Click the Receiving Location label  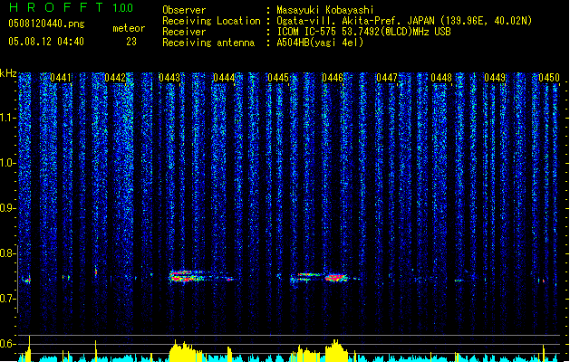point(211,21)
